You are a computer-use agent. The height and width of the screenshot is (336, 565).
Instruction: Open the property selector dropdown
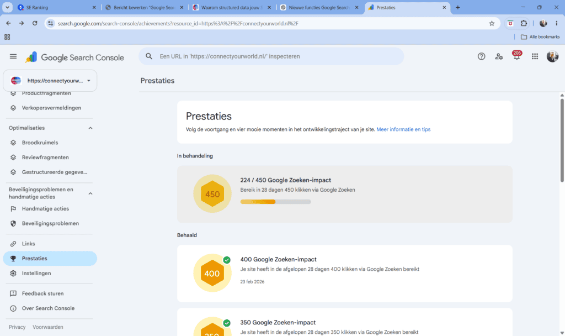[50, 81]
